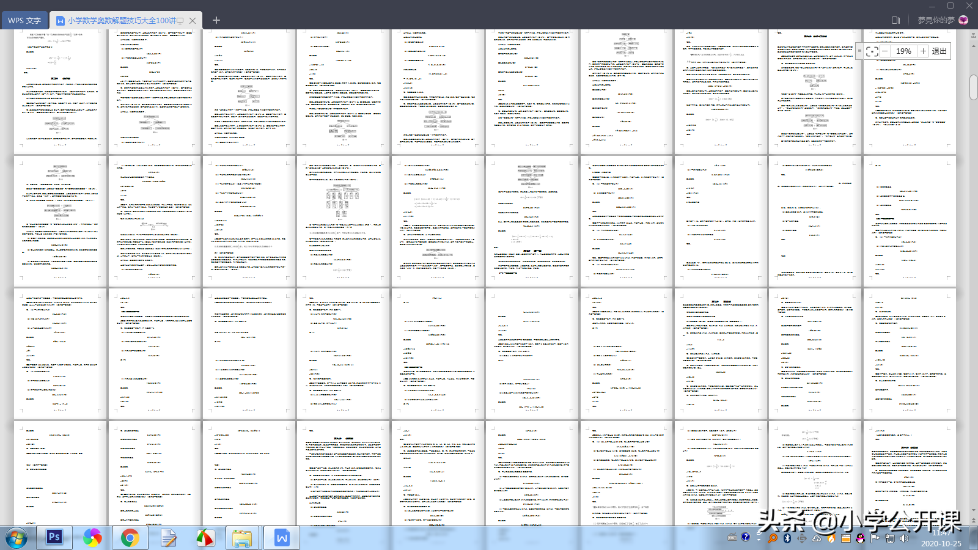Toggle the window layout icon in title bar
The height and width of the screenshot is (550, 978).
(895, 20)
